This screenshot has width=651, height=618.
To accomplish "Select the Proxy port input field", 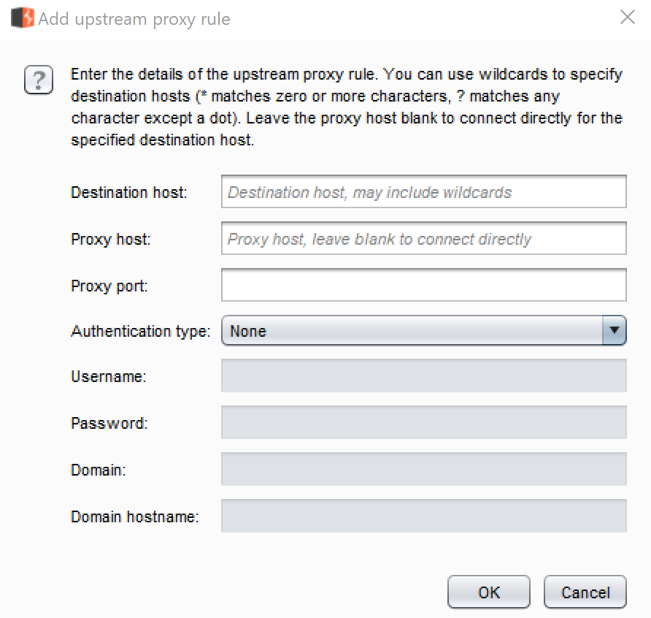I will coord(423,286).
